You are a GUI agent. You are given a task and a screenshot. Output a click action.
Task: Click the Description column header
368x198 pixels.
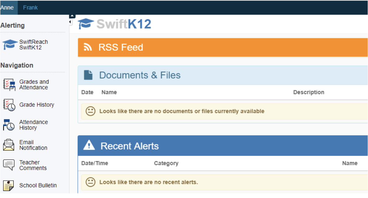(x=309, y=92)
